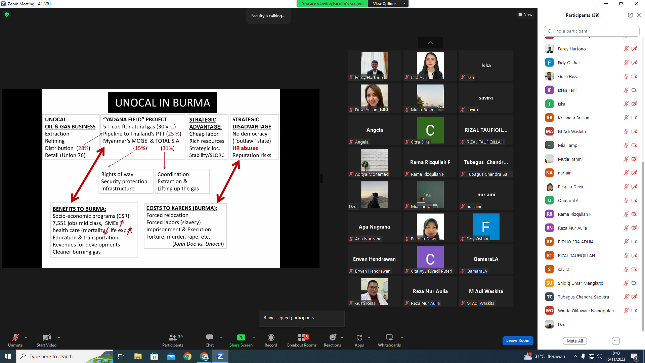
Task: Click the Start Video camera icon
Action: [x=46, y=337]
